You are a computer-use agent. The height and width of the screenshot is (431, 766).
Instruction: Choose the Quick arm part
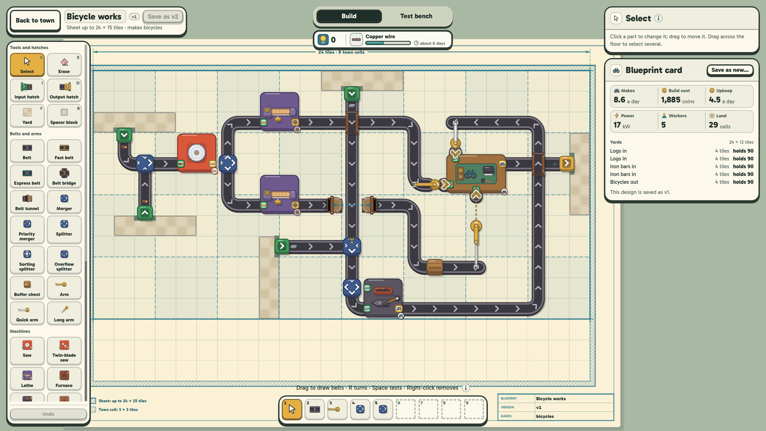coord(27,314)
